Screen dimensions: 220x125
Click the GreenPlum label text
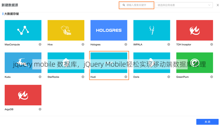[x=183, y=77]
